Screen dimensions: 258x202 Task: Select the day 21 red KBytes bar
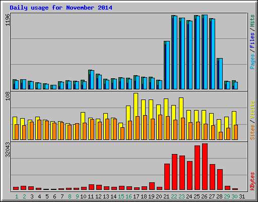click(x=167, y=177)
